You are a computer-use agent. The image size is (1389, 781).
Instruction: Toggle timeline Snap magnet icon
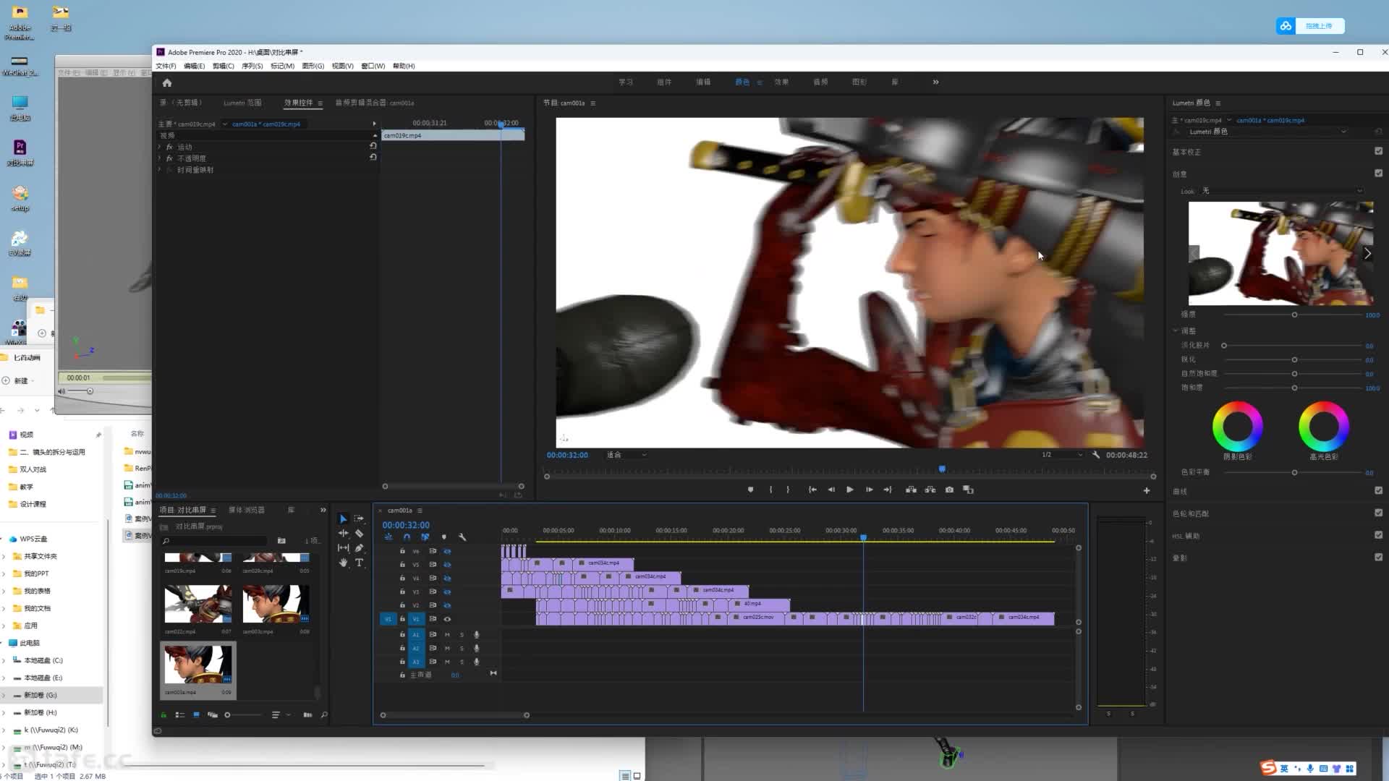click(x=407, y=537)
